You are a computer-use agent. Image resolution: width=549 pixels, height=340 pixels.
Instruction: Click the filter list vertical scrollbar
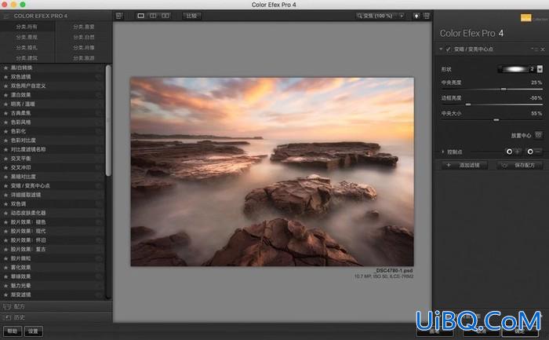[x=108, y=120]
